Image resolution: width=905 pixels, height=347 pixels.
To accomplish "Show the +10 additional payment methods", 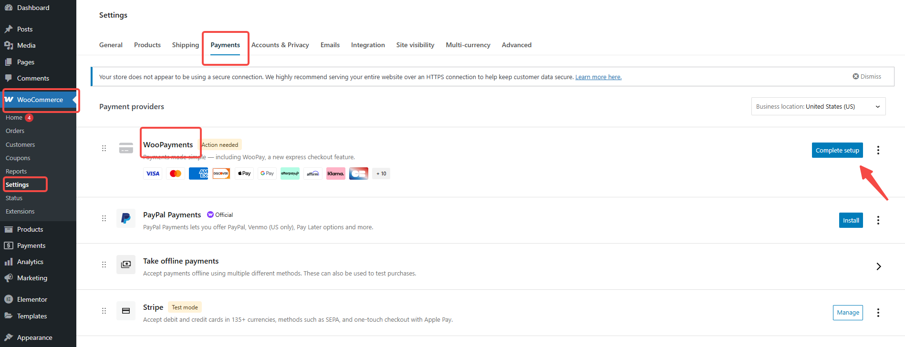I will 381,173.
